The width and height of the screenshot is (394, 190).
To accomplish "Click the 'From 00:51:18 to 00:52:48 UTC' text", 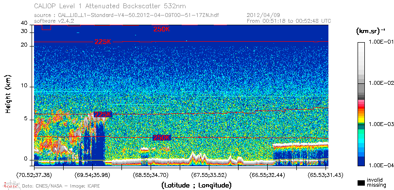I will click(289, 21).
